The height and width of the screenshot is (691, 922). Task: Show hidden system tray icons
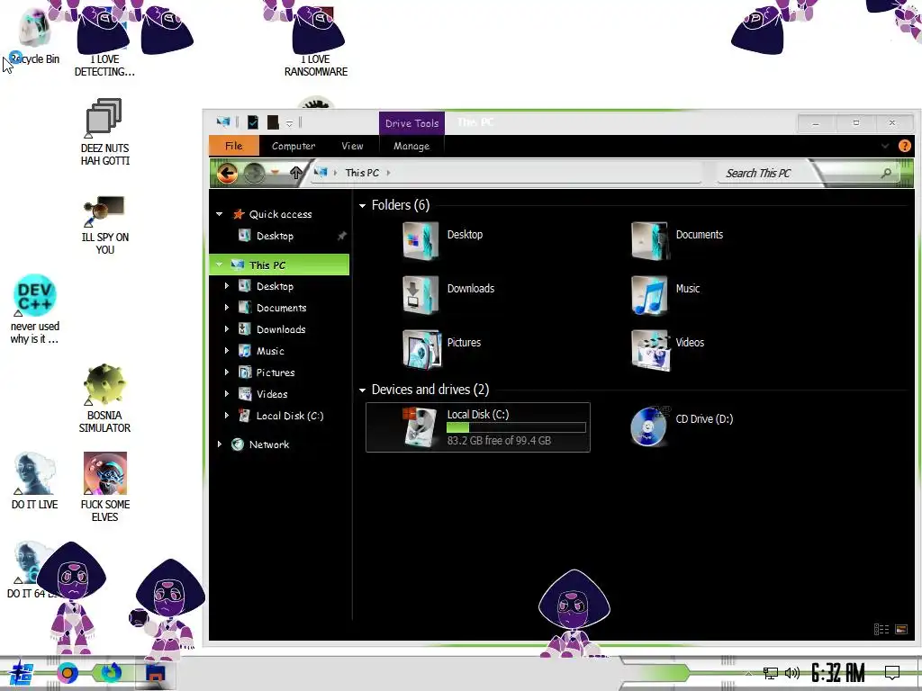click(748, 673)
